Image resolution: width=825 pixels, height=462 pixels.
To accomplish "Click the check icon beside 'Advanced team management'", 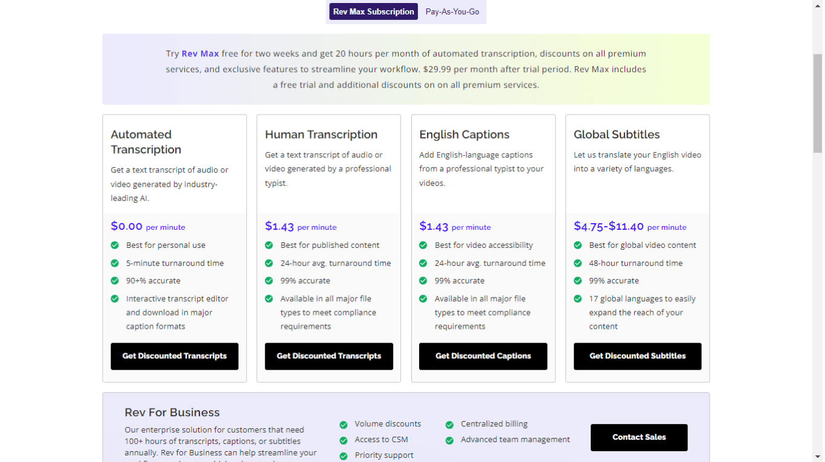I will (x=450, y=440).
